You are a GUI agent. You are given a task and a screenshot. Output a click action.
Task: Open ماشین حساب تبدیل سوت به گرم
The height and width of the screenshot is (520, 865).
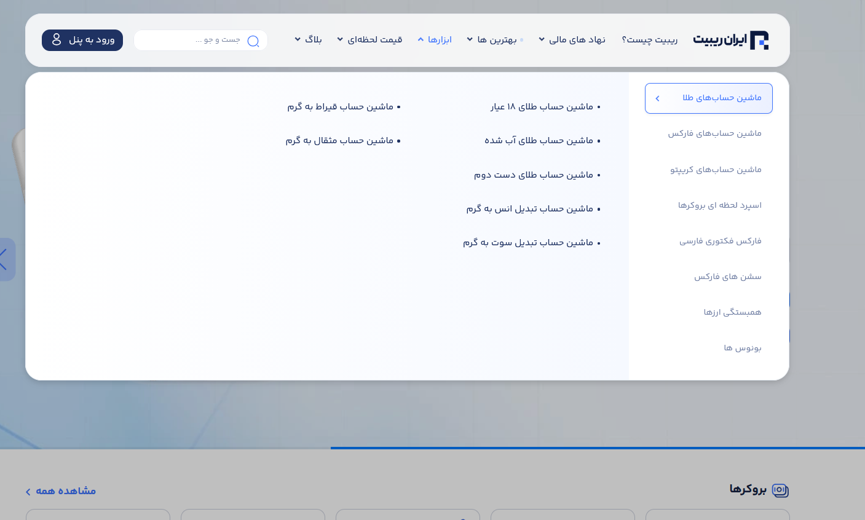coord(528,243)
